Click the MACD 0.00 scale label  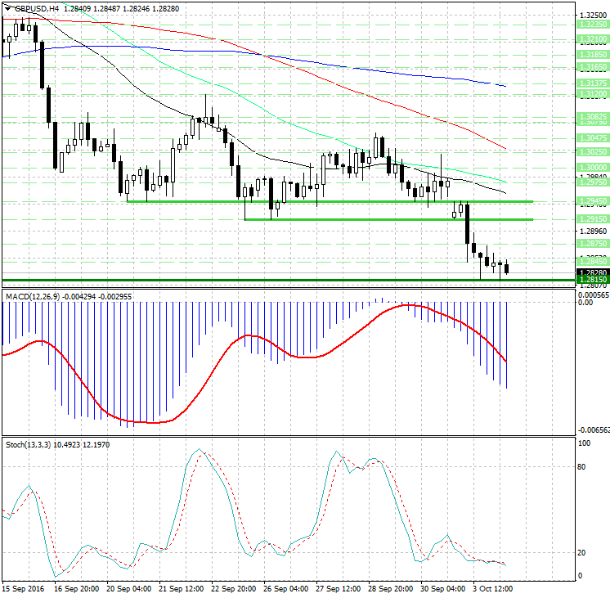coord(585,303)
